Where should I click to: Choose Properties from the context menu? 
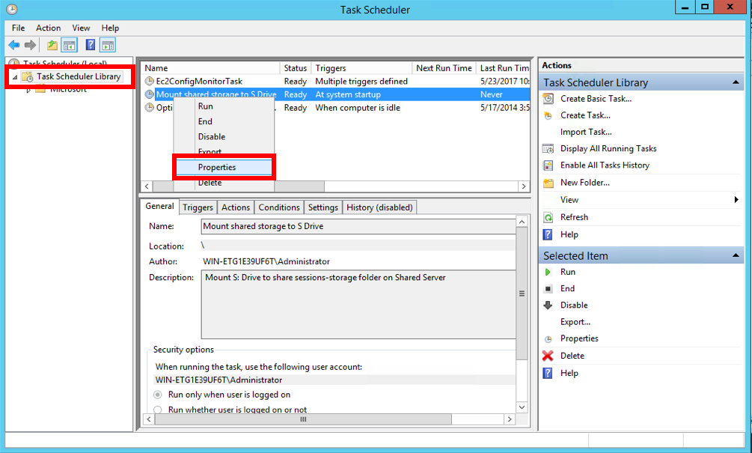coord(217,167)
